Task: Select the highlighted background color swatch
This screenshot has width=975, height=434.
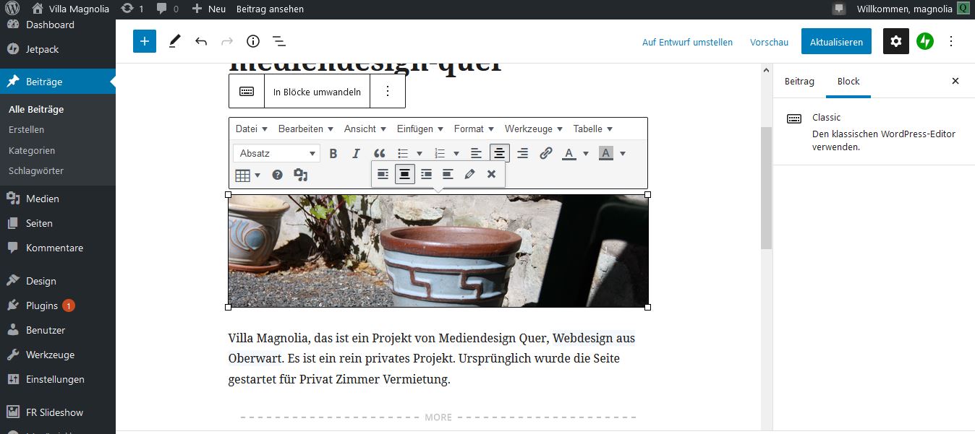Action: point(606,153)
